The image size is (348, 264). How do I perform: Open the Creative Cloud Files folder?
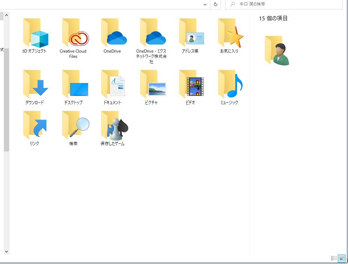tap(73, 34)
